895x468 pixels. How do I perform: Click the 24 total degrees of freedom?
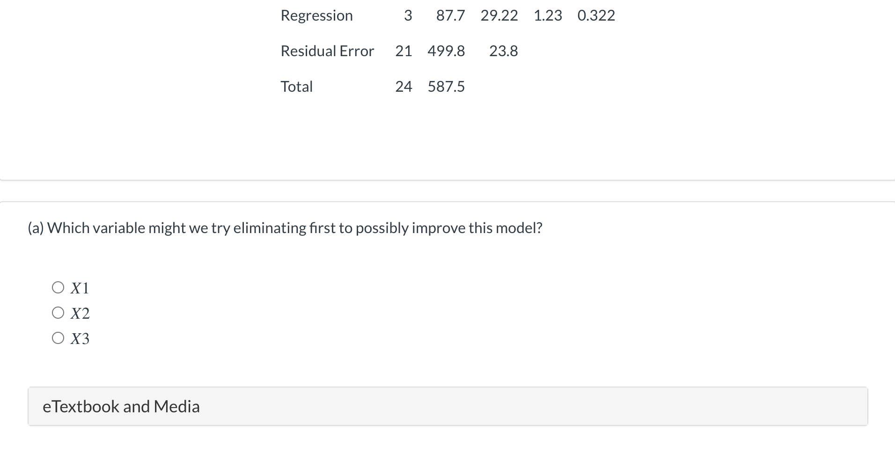click(x=403, y=86)
